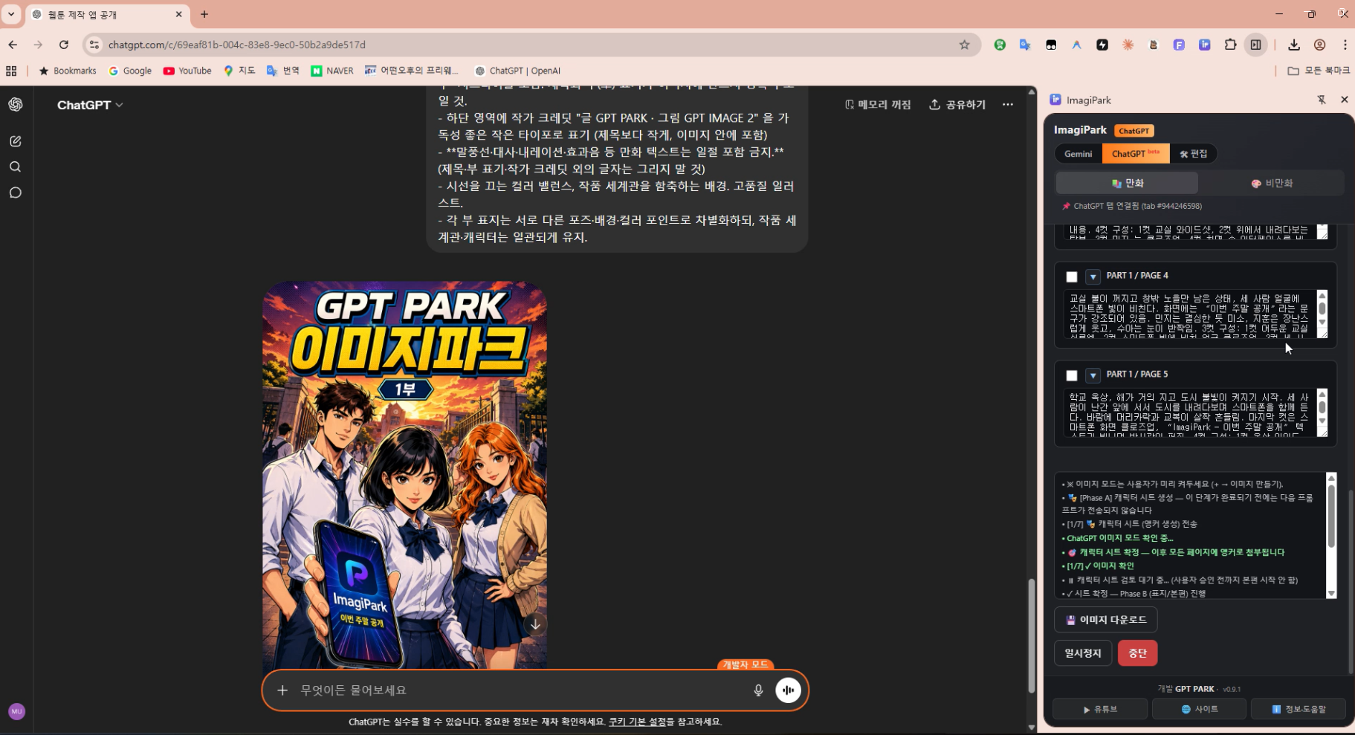Toggle the 메모리 꺼짐 memory indicator
This screenshot has height=735, width=1355.
coord(878,105)
